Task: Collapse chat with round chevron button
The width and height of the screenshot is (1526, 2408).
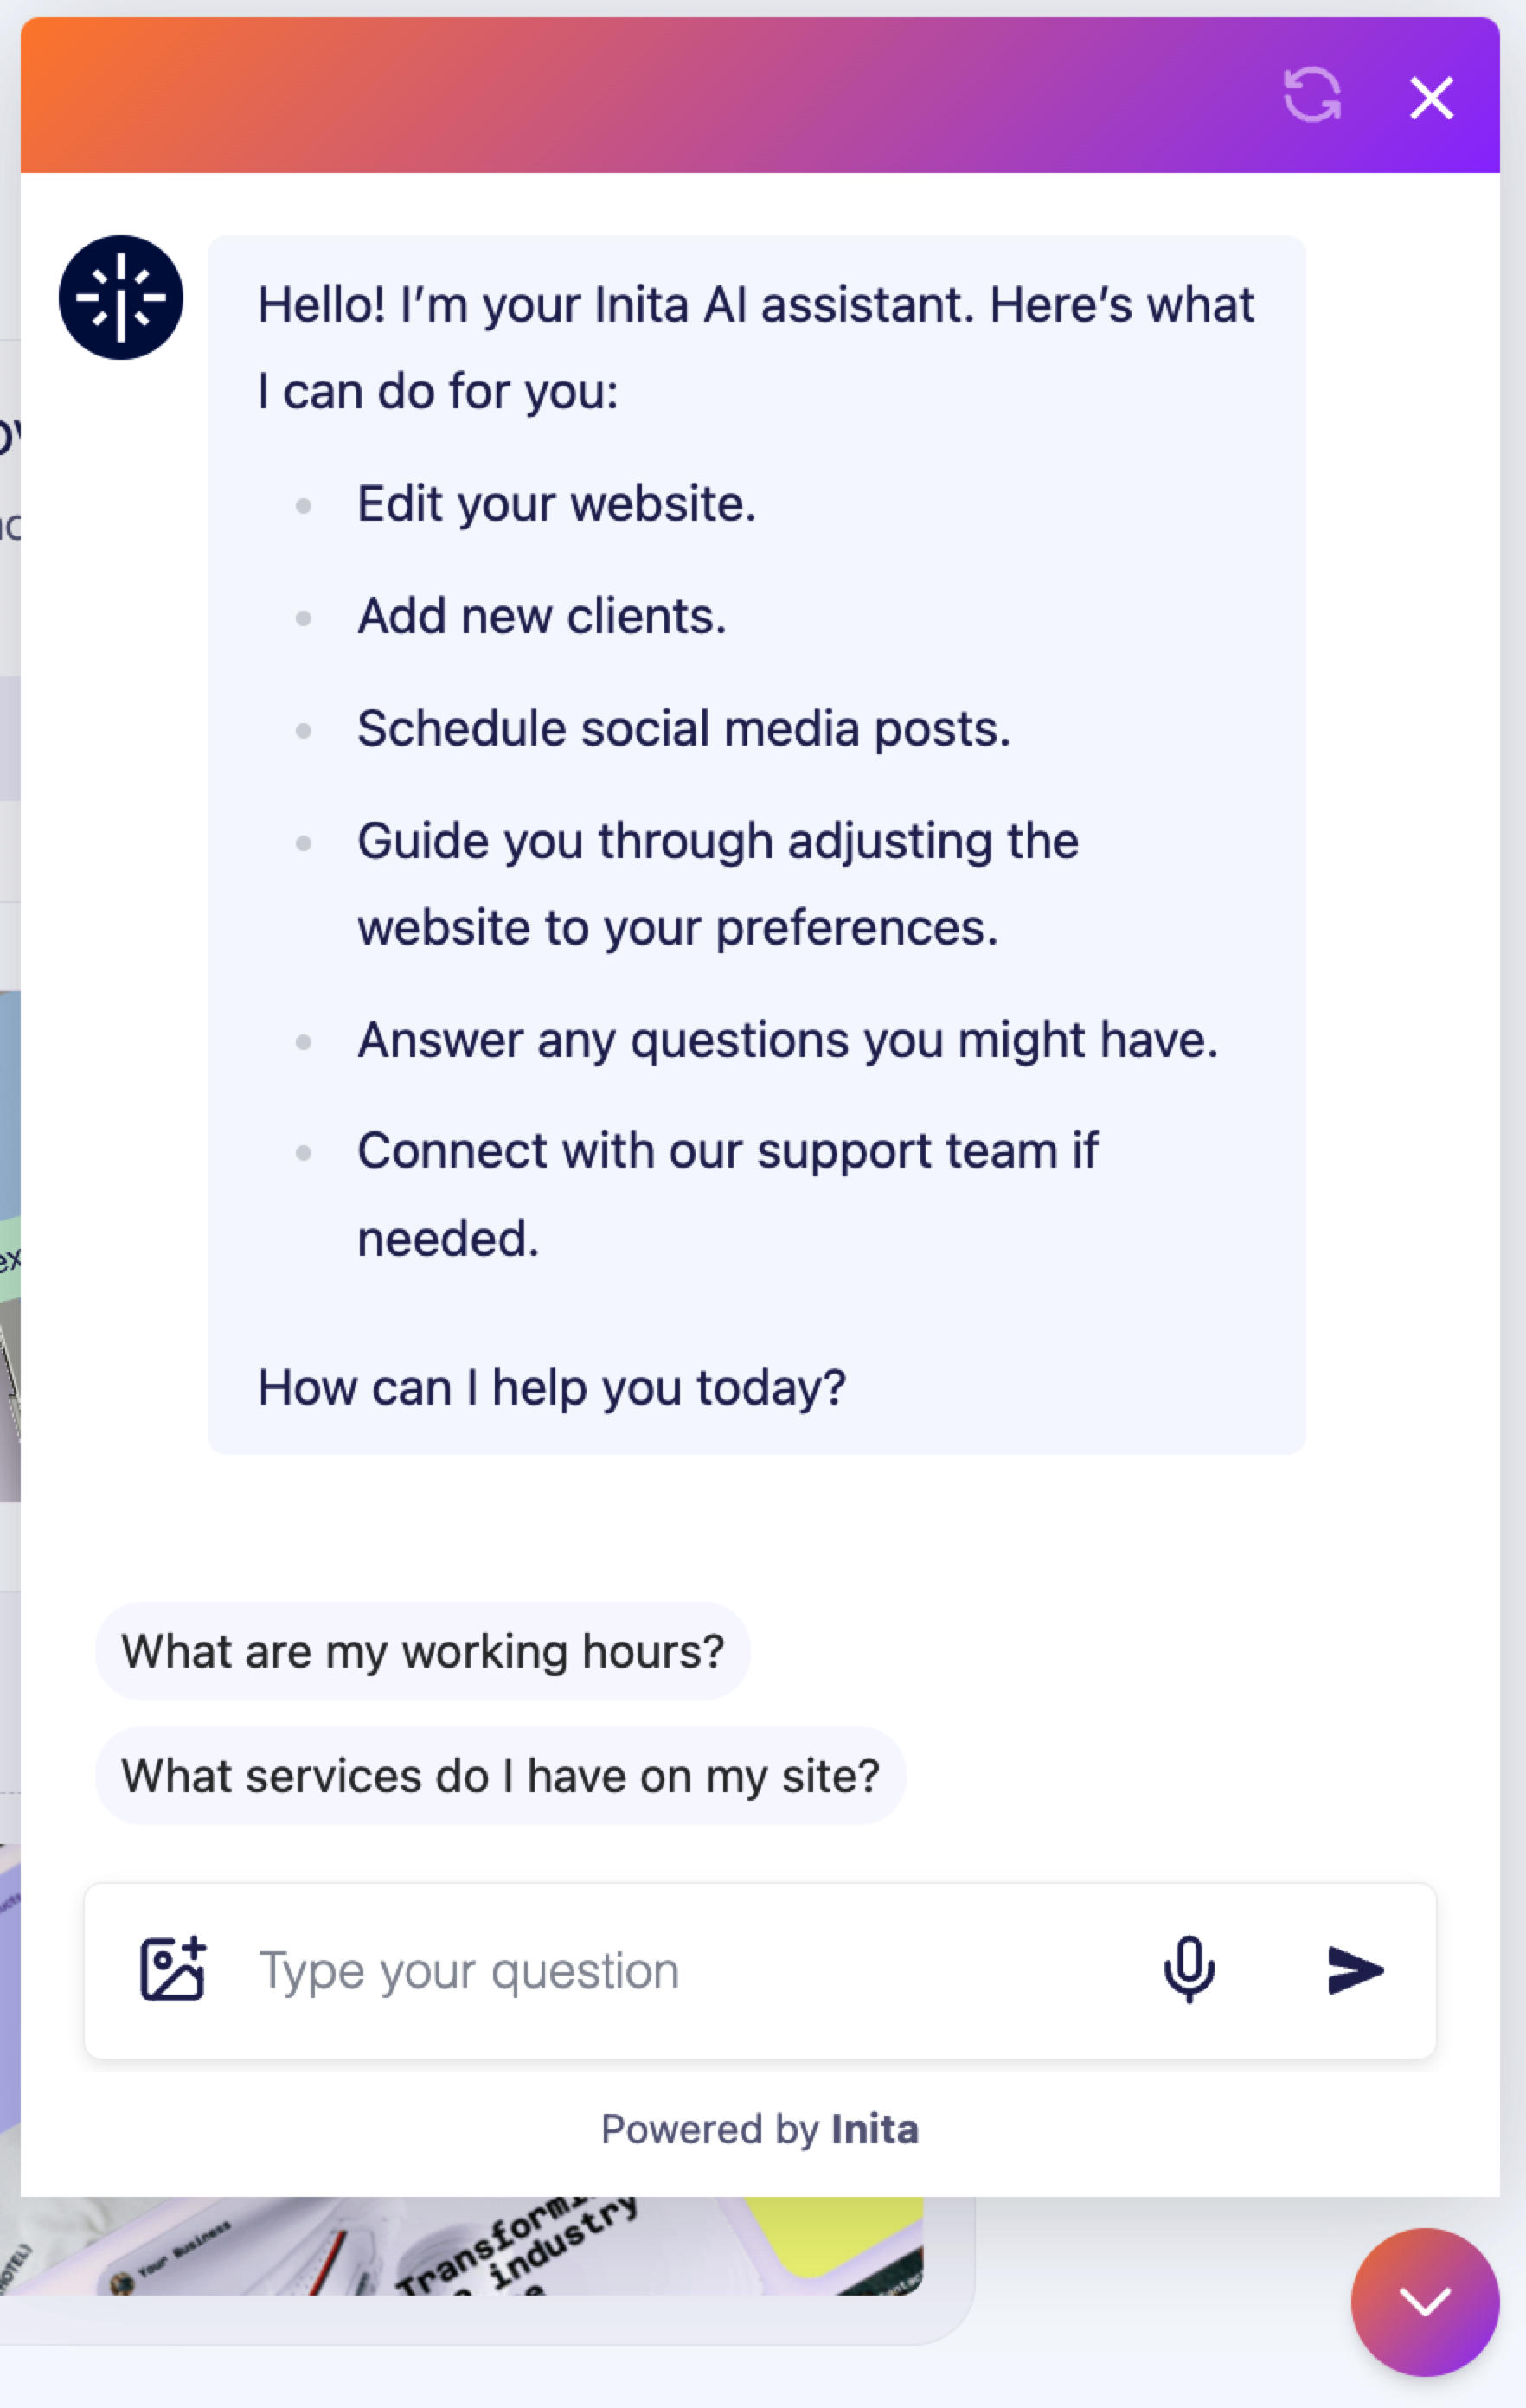Action: pyautogui.click(x=1425, y=2301)
